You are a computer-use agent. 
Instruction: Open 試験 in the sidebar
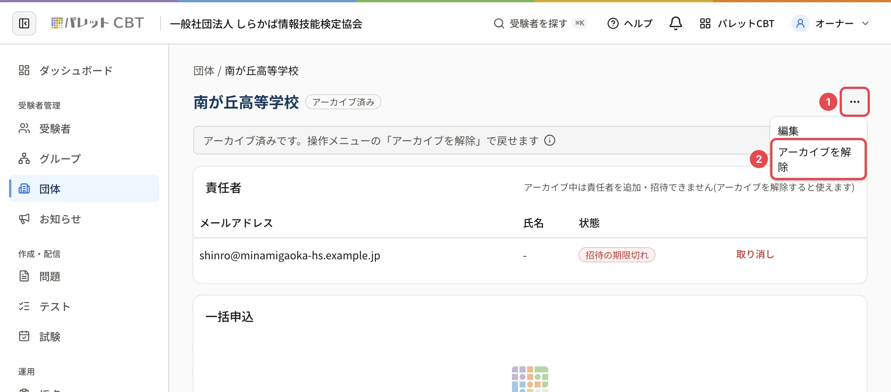click(x=84, y=337)
